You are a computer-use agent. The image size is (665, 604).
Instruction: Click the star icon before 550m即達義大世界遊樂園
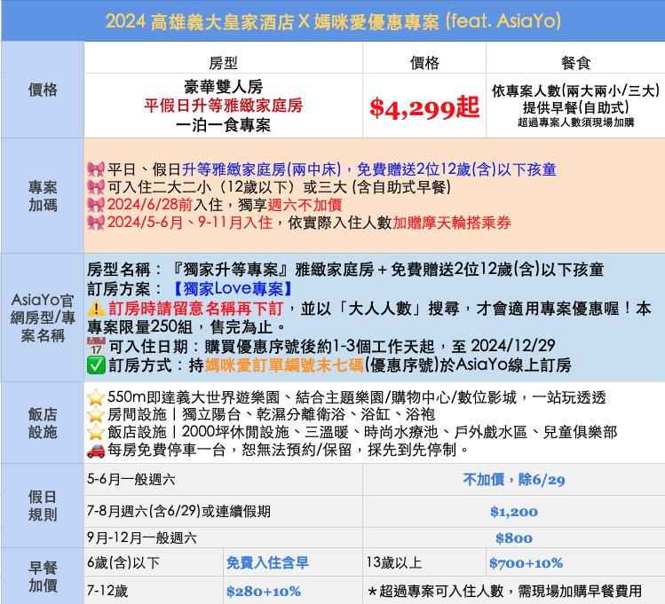pos(96,397)
